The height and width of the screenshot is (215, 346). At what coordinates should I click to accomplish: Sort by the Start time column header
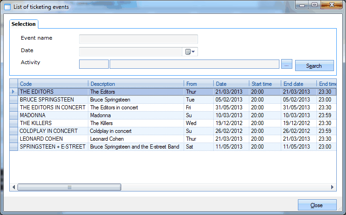coord(265,84)
